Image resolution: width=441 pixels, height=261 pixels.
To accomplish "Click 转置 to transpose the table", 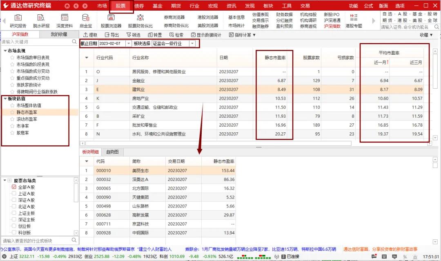I will pos(155,35).
